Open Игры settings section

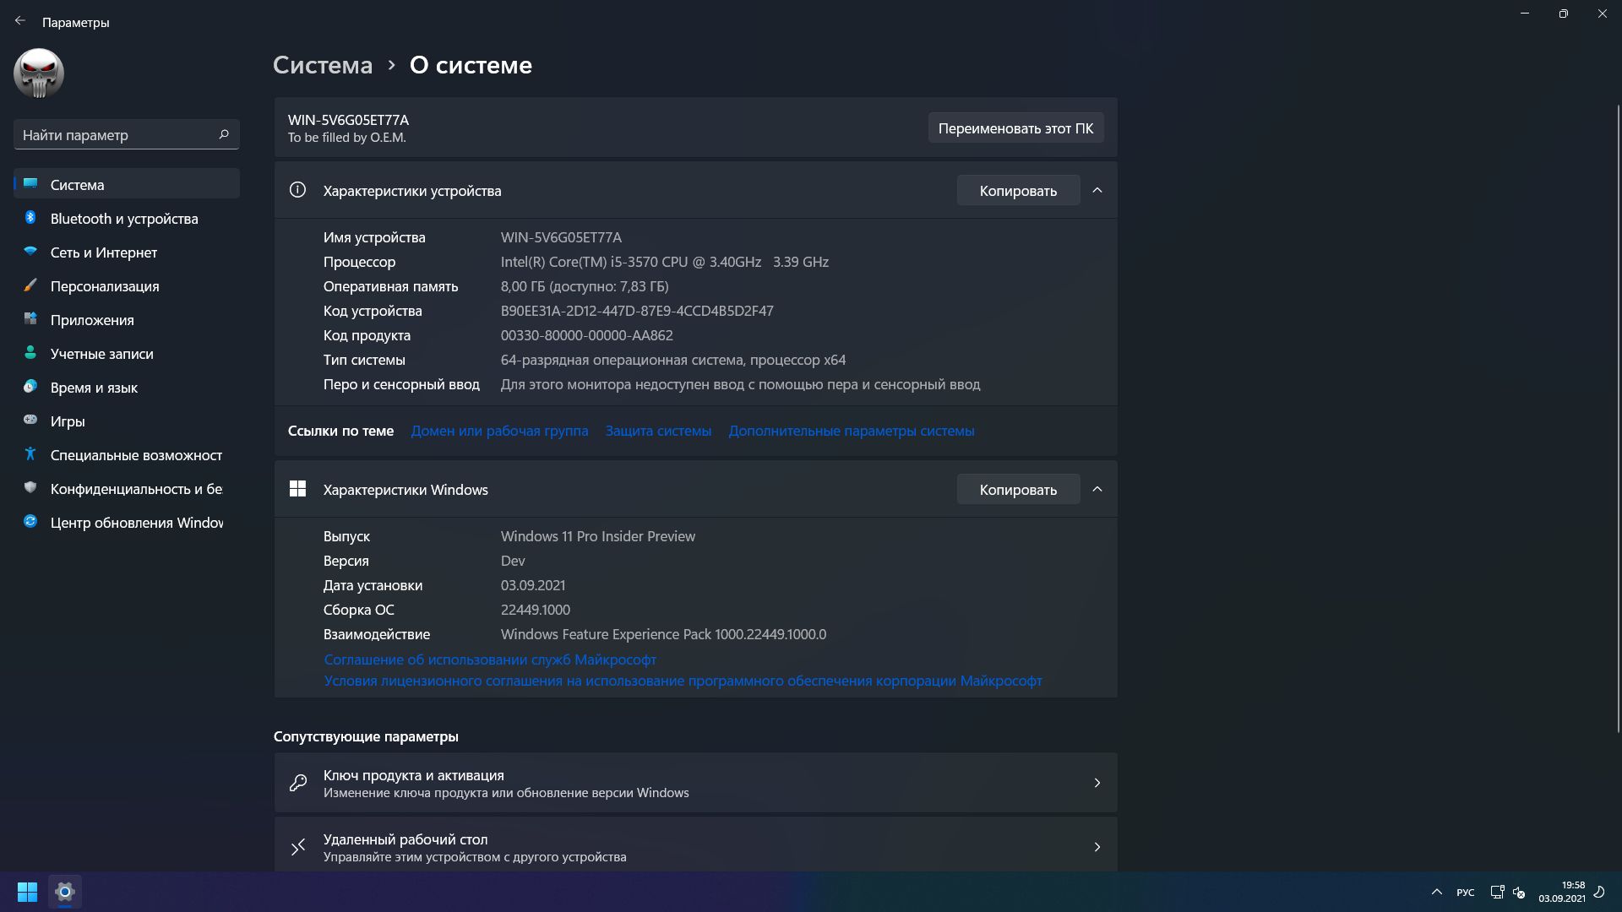point(68,421)
